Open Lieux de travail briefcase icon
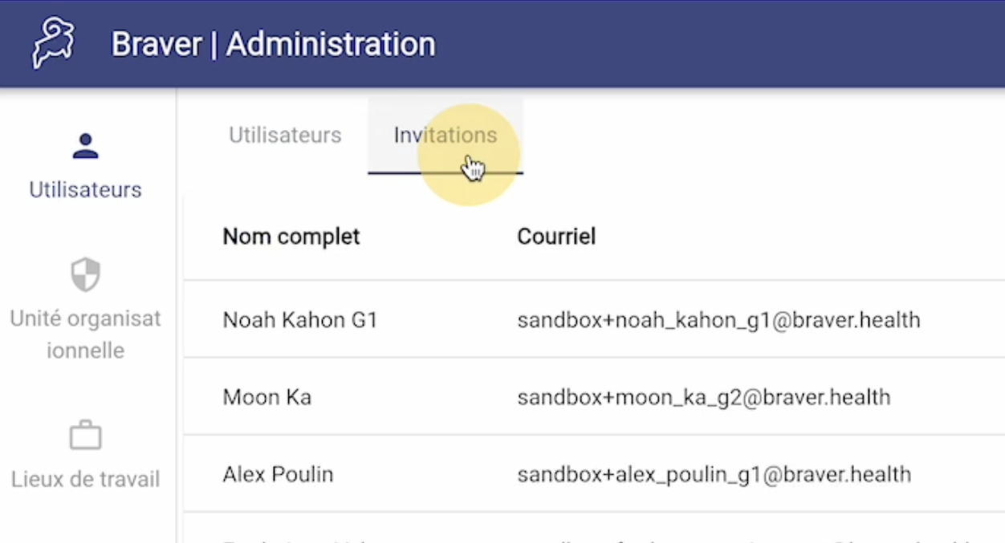Viewport: 1005px width, 543px height. [x=85, y=436]
